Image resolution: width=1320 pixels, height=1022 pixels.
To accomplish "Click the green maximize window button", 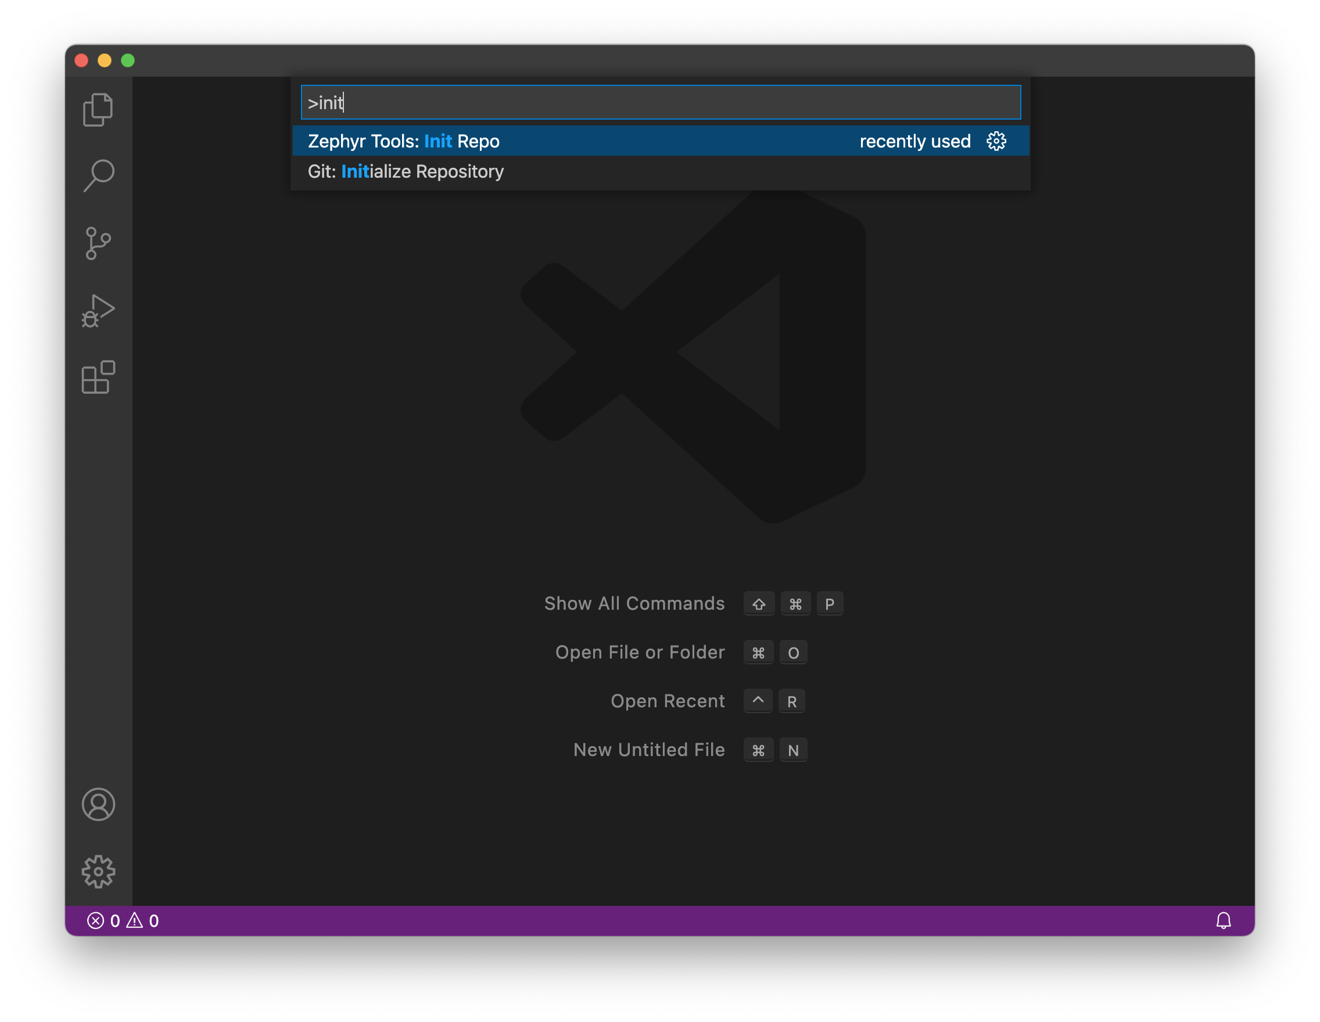I will (128, 60).
